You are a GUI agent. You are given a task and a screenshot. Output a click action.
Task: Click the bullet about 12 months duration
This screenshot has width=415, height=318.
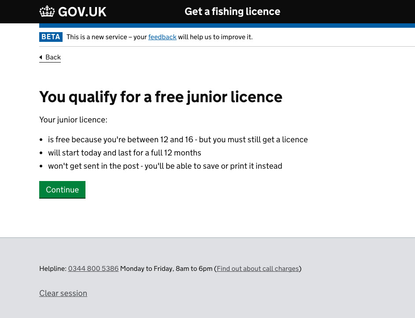125,153
